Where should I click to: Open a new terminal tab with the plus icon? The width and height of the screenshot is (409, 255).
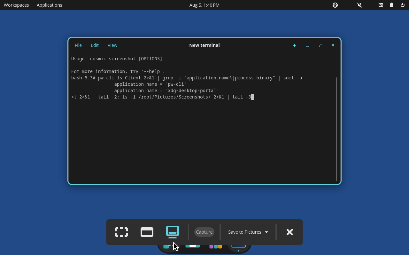[295, 45]
